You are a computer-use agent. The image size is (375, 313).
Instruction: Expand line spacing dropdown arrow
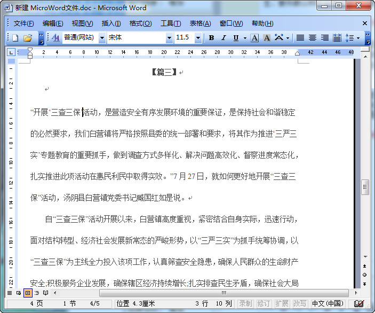[x=358, y=38]
